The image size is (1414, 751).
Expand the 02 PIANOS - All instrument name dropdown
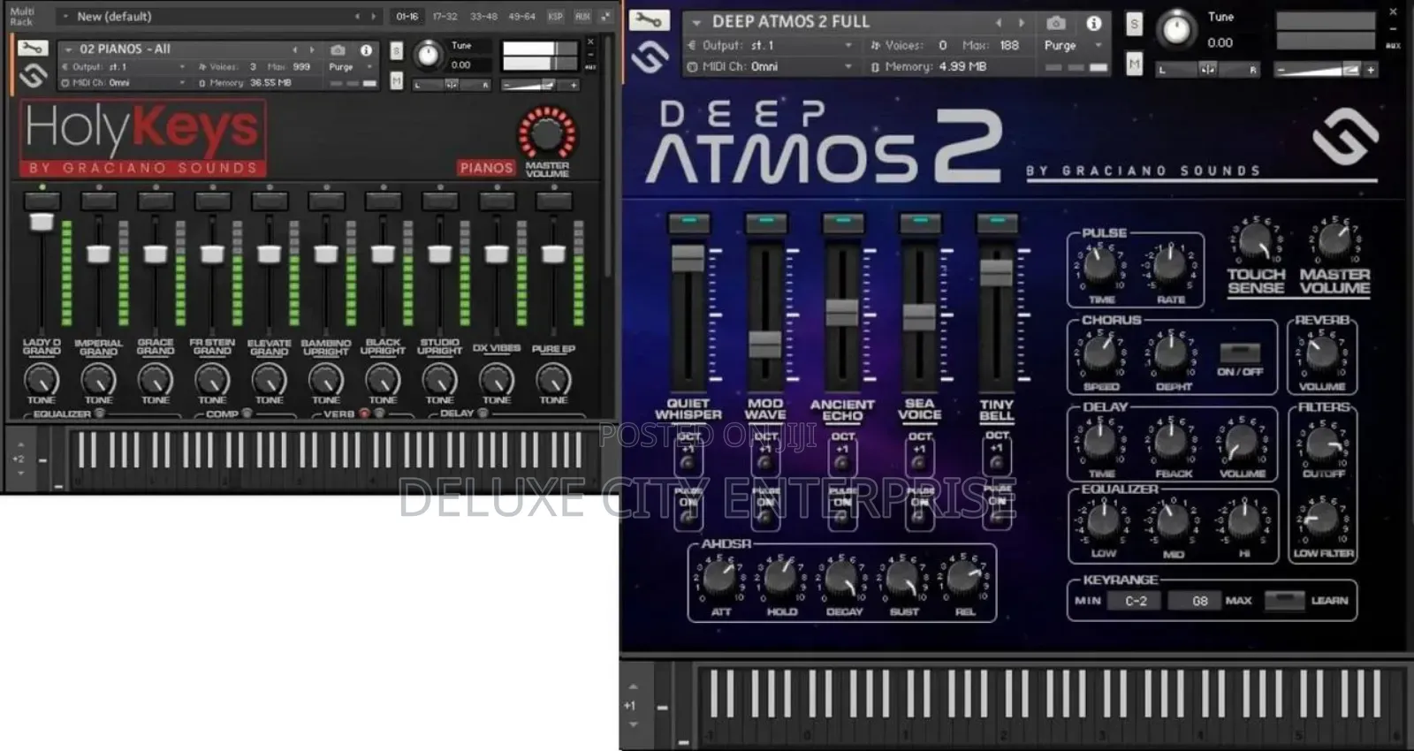point(68,49)
